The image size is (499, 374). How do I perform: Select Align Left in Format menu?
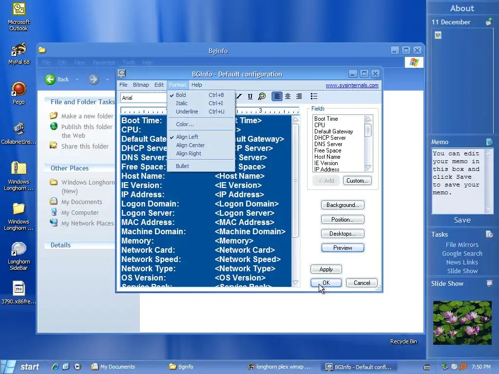click(201, 137)
